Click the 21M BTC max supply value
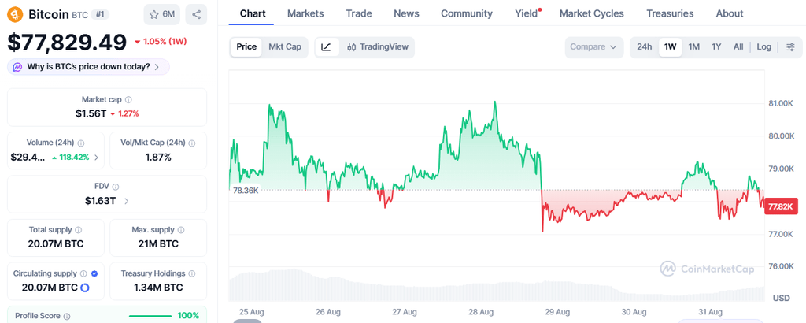Viewport: 806px width, 323px height. [x=158, y=244]
